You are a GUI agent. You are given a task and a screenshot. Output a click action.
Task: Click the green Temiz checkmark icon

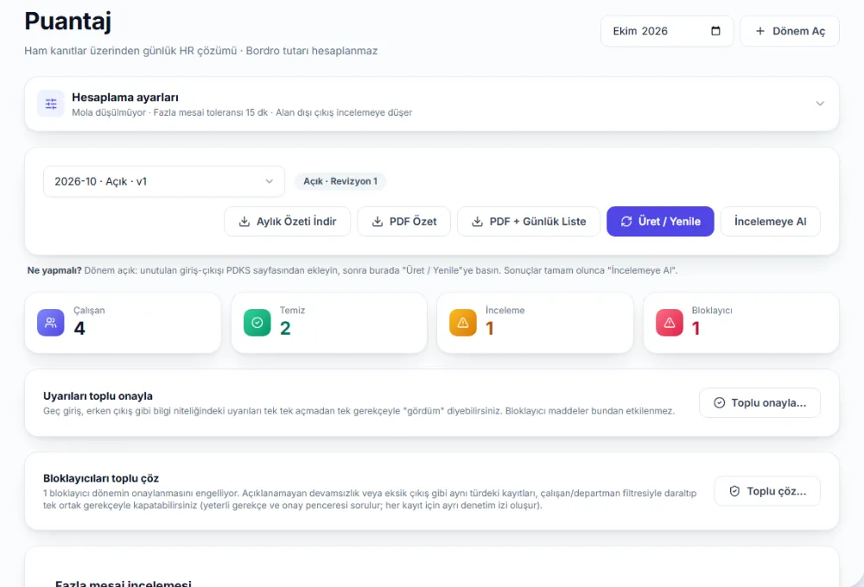point(257,323)
